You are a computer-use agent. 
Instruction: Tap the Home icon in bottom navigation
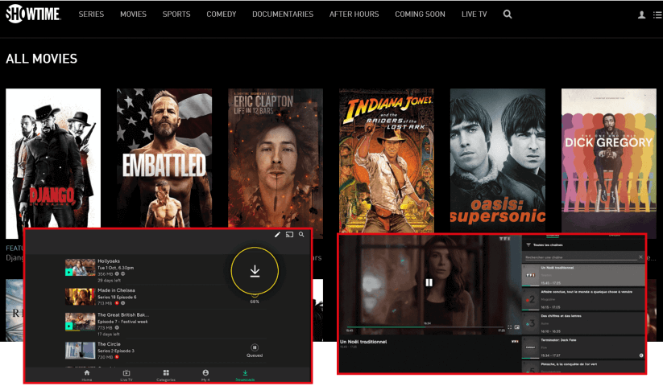(87, 373)
